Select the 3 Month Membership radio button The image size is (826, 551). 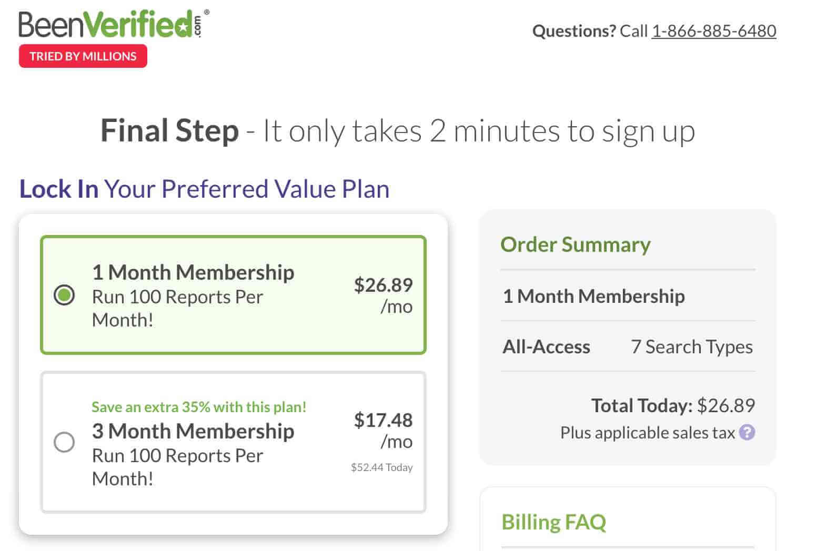pos(64,442)
